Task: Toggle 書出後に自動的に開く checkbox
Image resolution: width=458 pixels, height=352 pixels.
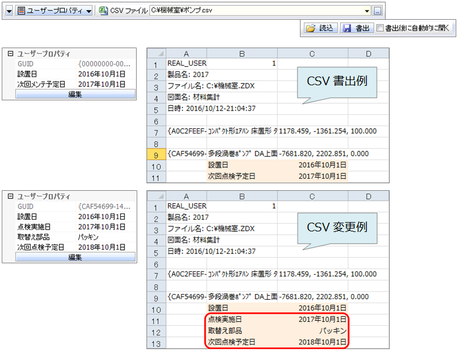Action: (379, 28)
